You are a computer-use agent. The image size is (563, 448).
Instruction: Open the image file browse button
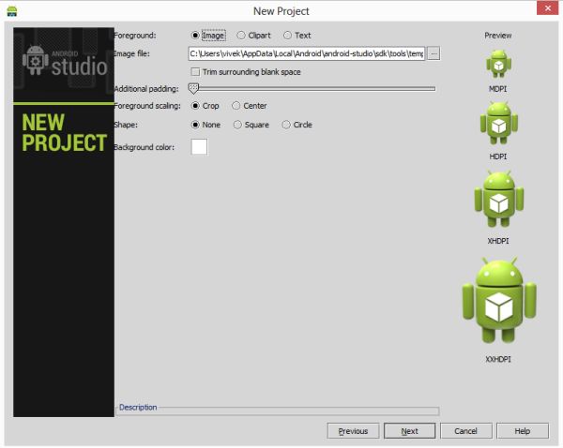(x=434, y=53)
